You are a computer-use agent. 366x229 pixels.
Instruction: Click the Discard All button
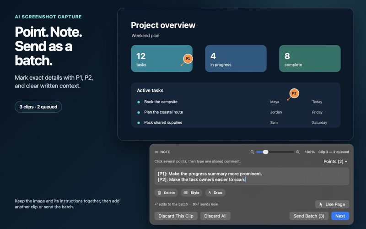(x=215, y=216)
